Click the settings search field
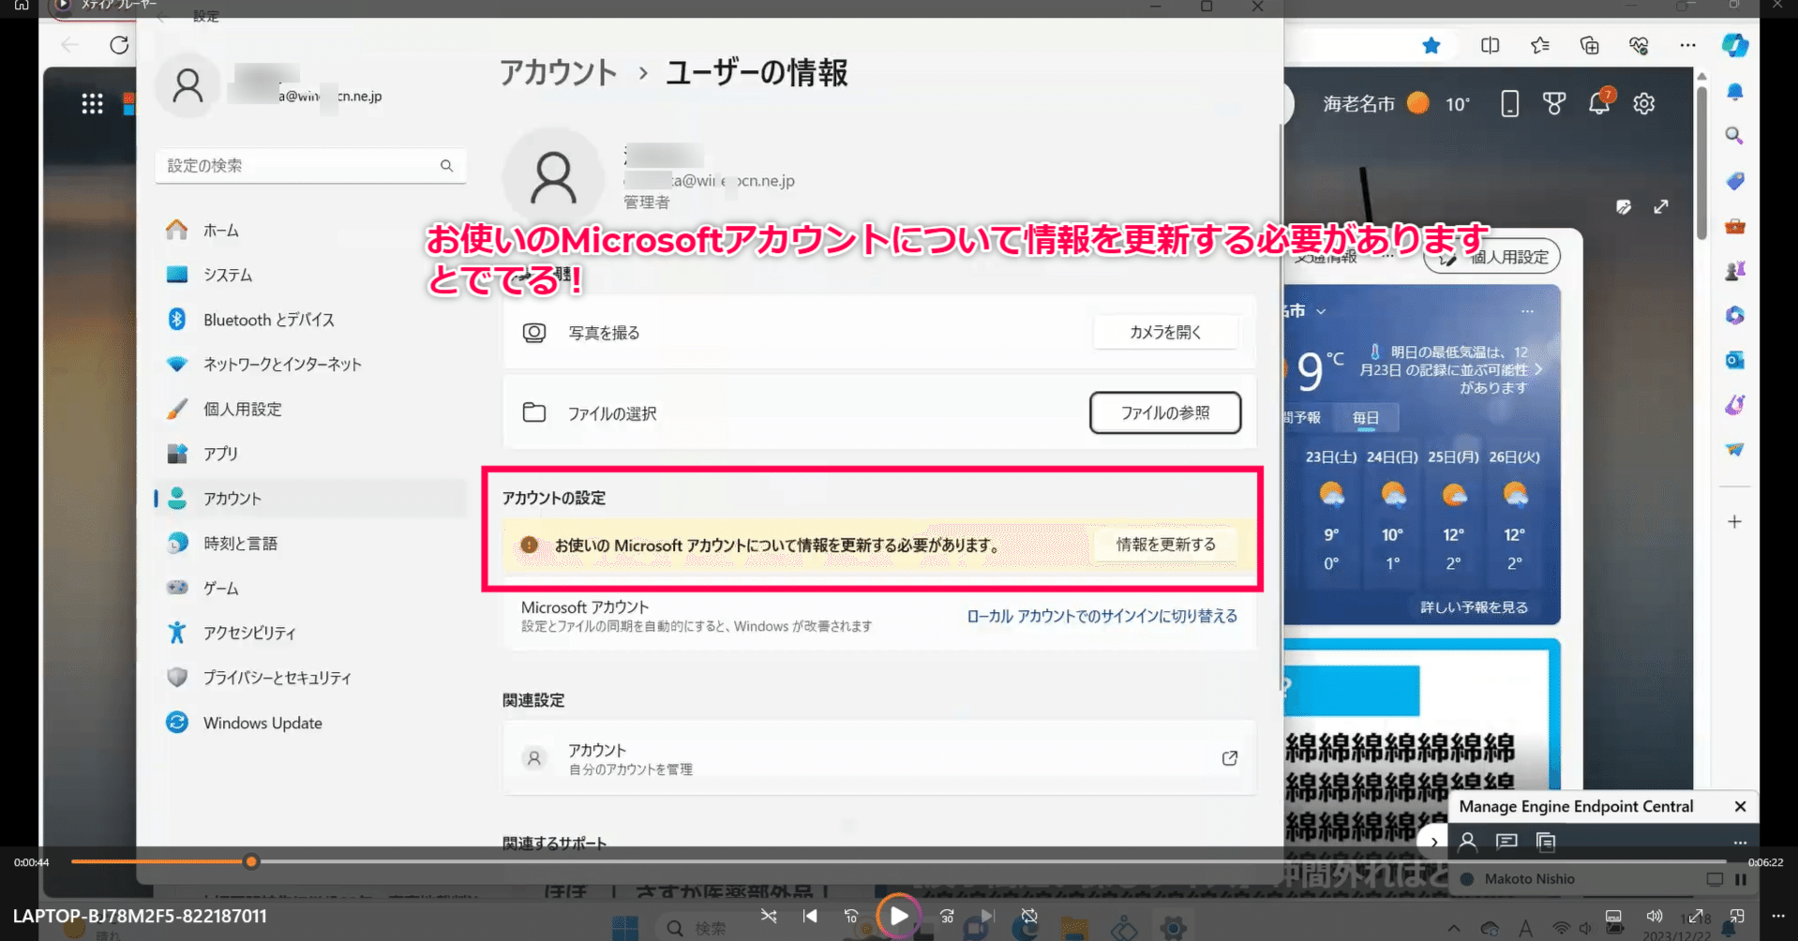1798x941 pixels. [x=310, y=165]
